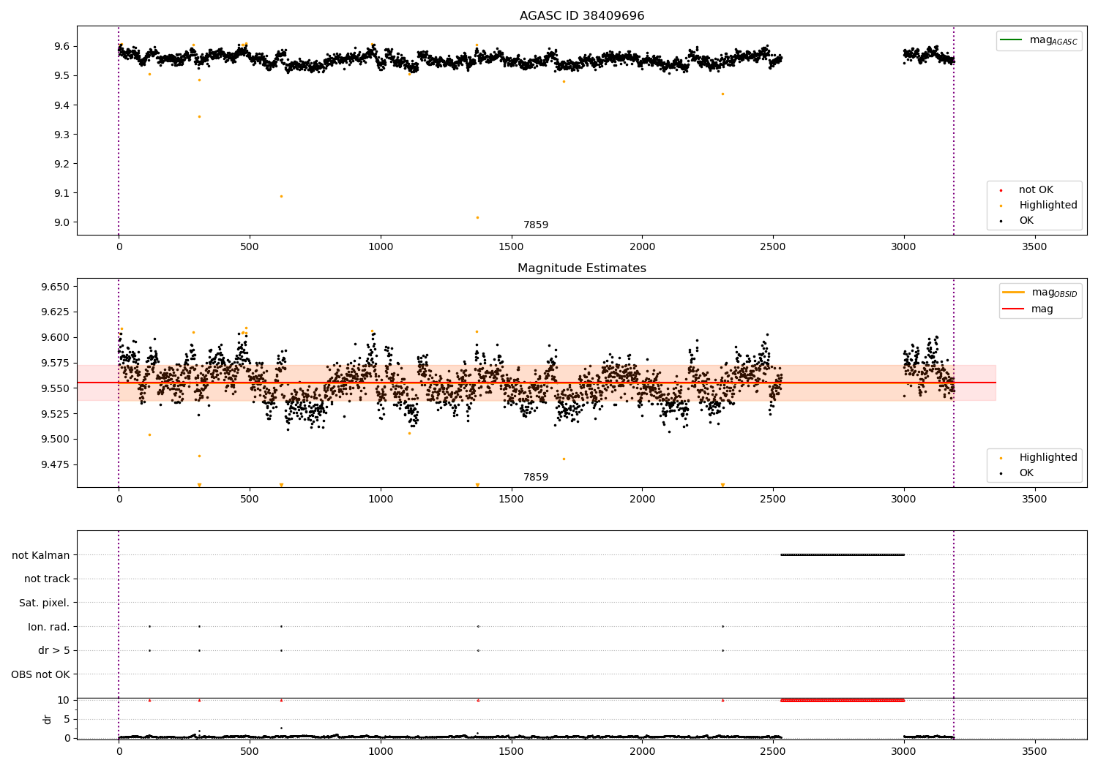Viewport: 1098px width, 768px height.
Task: Click the dr y-axis label on bottom plot
Action: coord(48,719)
